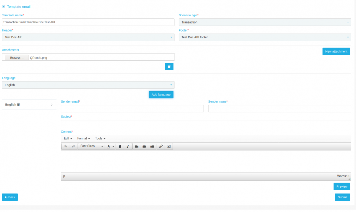Click the undo arrow in editor toolbar
Viewport: 356px width, 212px height.
pos(66,146)
